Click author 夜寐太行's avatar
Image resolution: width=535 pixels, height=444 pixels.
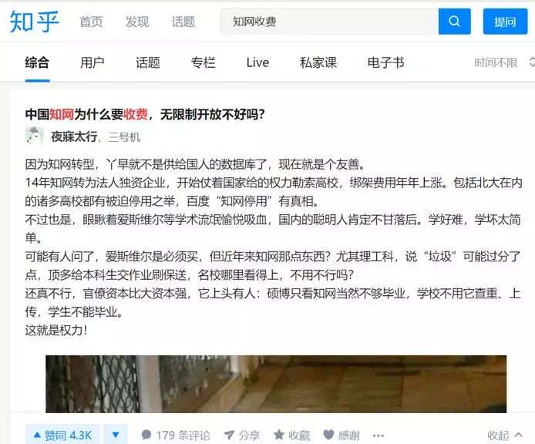coord(35,136)
